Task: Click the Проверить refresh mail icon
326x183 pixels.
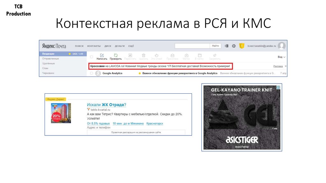Action: [116, 55]
